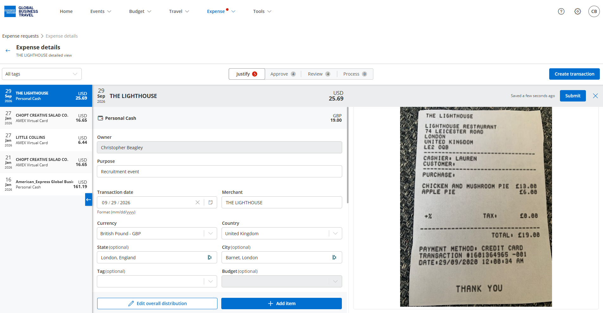
Task: Select THE LIGHTHOUSE expense of 25.69
Action: [x=46, y=96]
